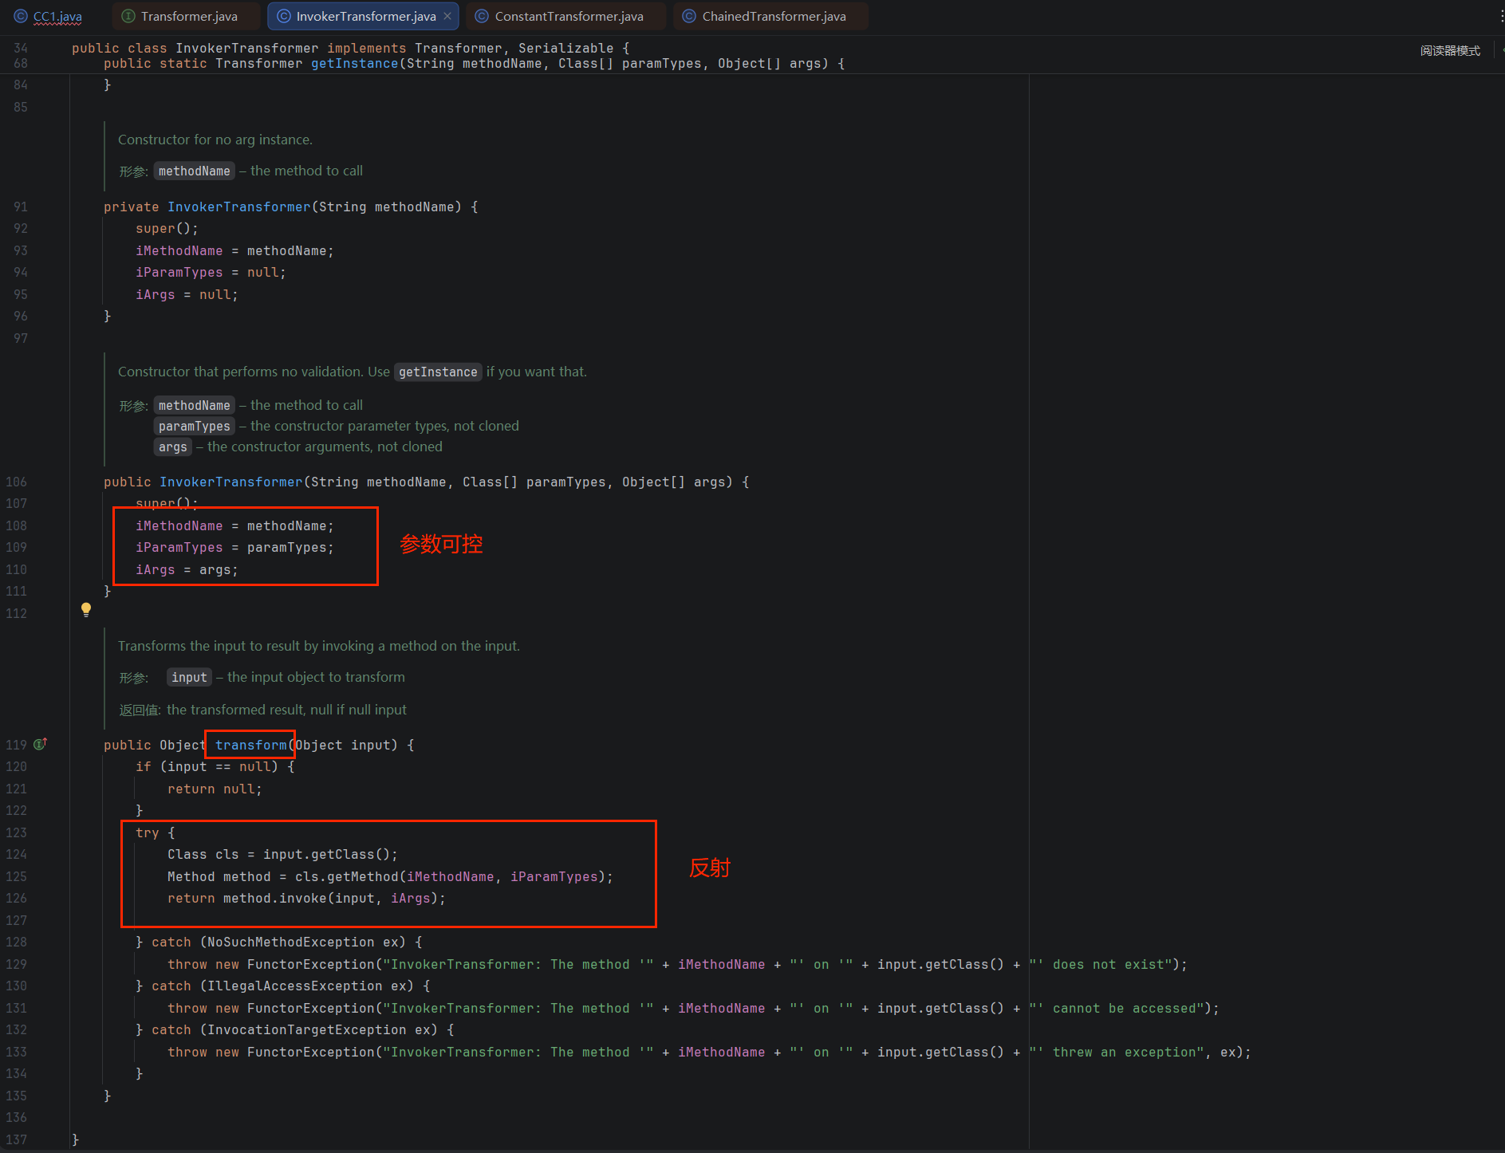Click the implements gutter icon on line 119
This screenshot has width=1505, height=1153.
(41, 744)
